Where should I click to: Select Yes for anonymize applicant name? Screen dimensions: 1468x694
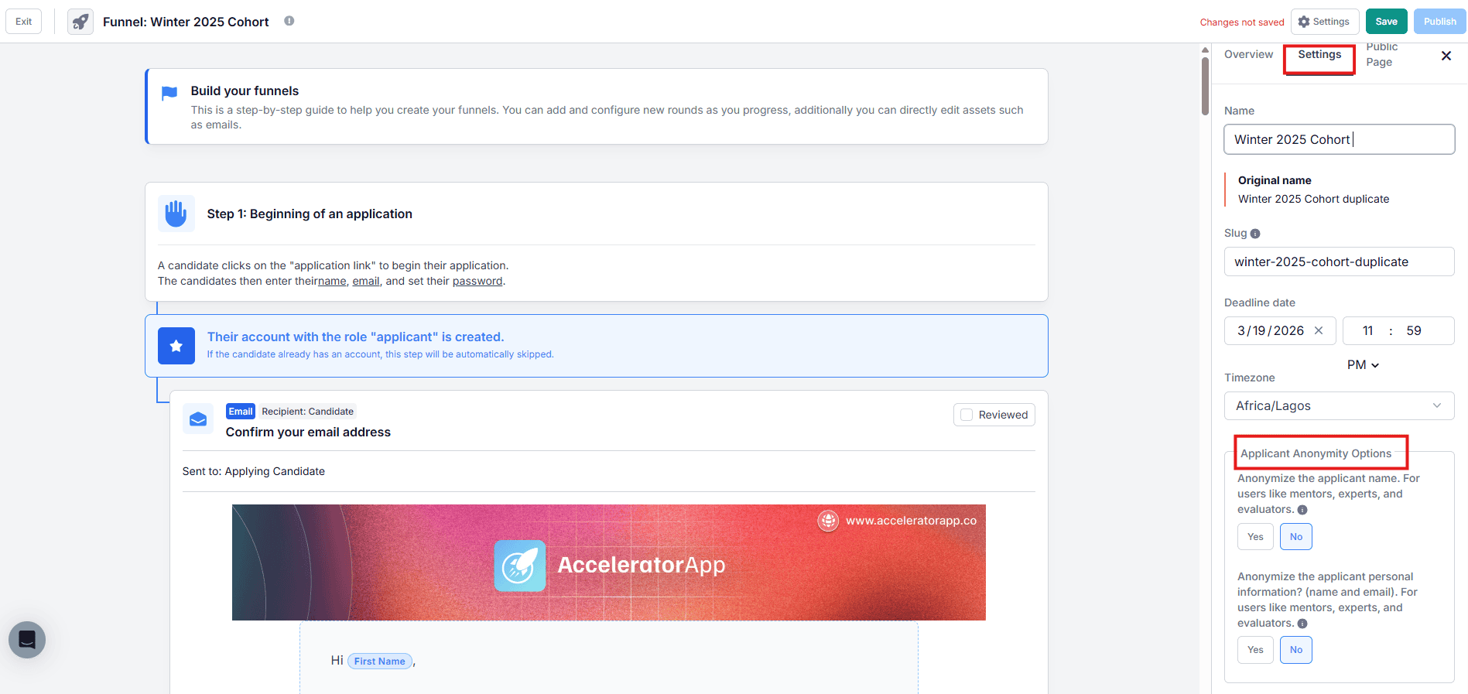[1254, 537]
